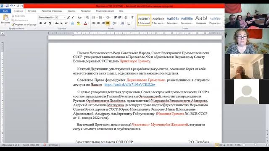Align text right
269x151 pixels.
[103, 23]
